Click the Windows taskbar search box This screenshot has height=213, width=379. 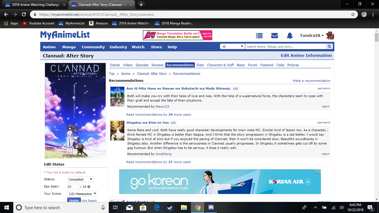point(60,207)
